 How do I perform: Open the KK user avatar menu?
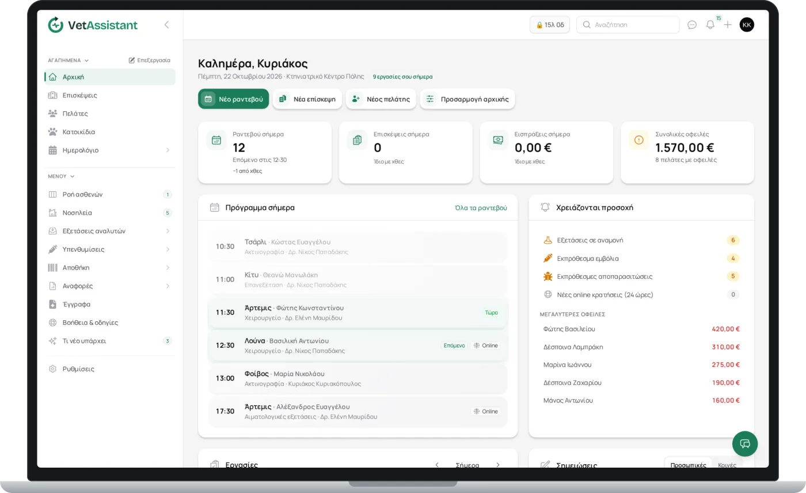[747, 25]
